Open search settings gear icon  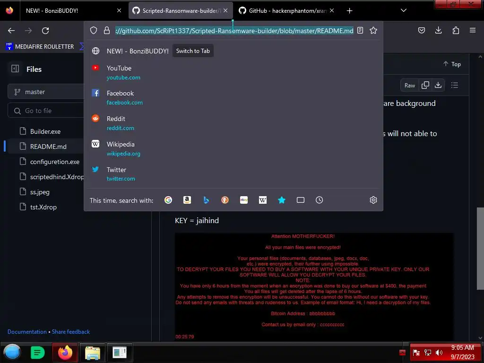(x=373, y=200)
